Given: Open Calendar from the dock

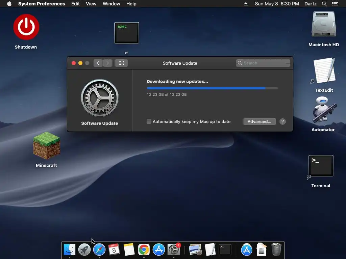Looking at the screenshot, I should 114,250.
